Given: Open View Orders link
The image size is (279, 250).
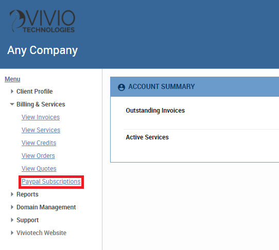Looking at the screenshot, I should (38, 156).
